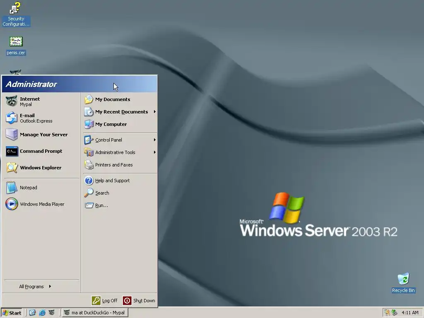Select the Security Configuration desktop icon
This screenshot has height=318, width=424.
16,14
